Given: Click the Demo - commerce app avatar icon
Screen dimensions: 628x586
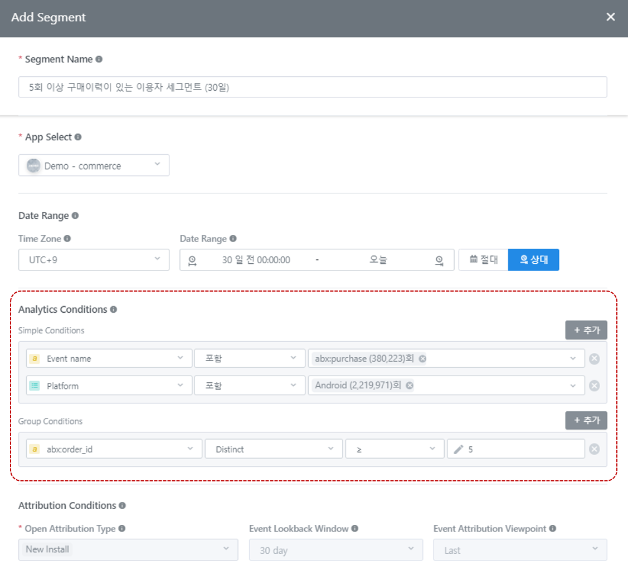Looking at the screenshot, I should coord(33,166).
